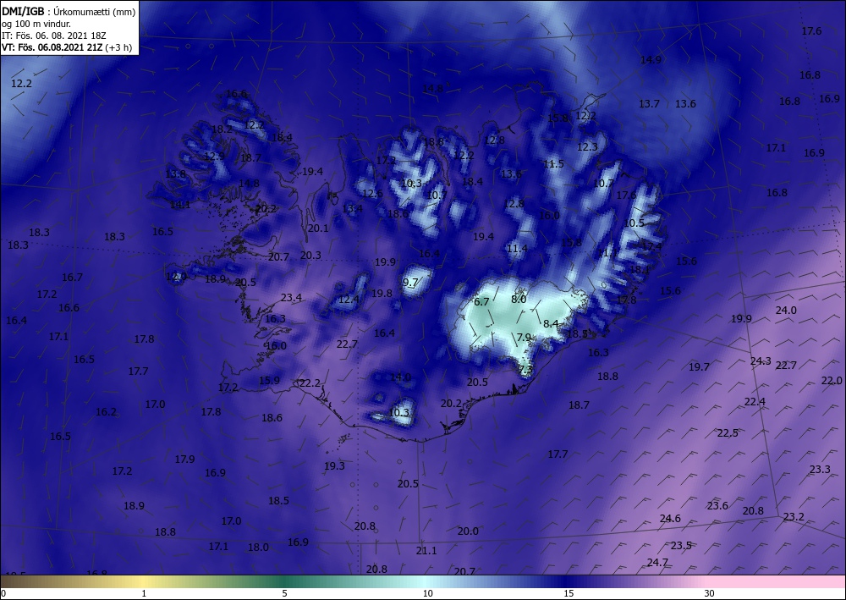Click the 15.9 value on the map
Viewport: 846px width, 600px height.
[x=269, y=381]
